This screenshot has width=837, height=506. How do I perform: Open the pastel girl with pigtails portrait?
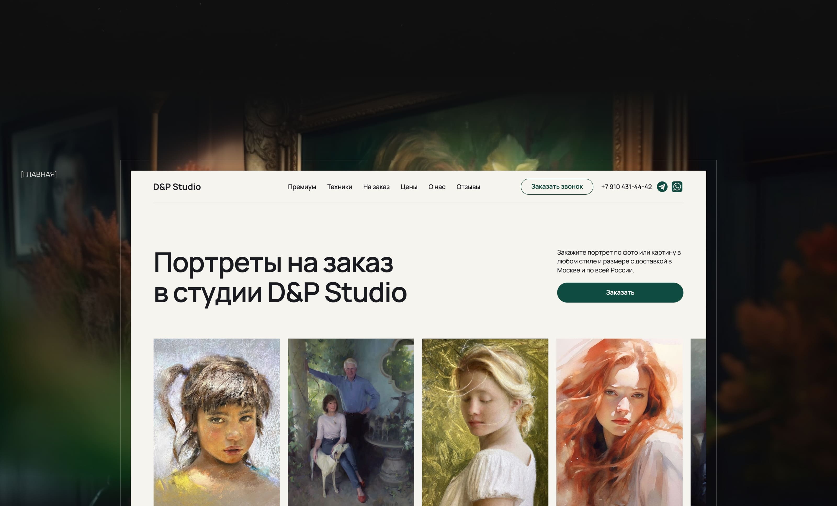pos(216,421)
